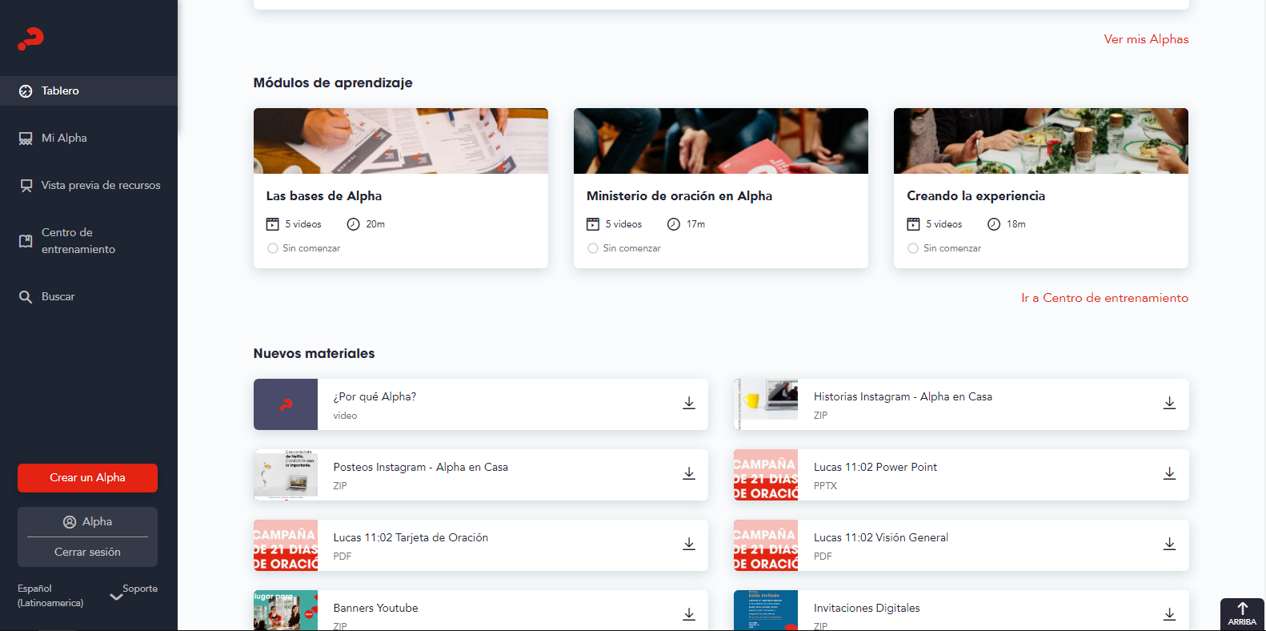
Task: Open the Tablero menu item
Action: point(89,91)
